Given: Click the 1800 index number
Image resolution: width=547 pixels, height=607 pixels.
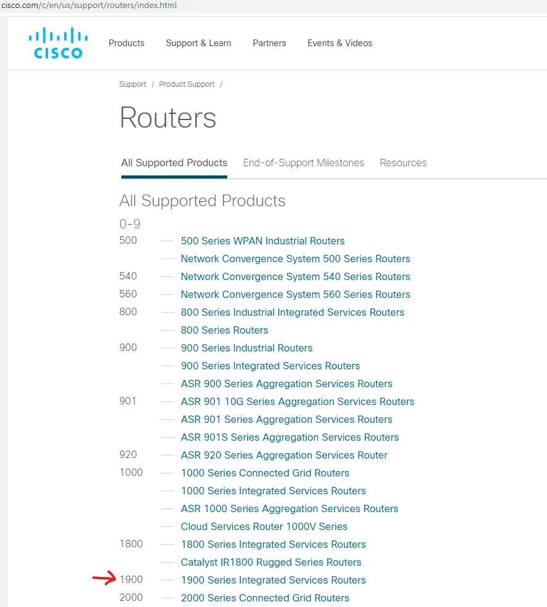Looking at the screenshot, I should (131, 544).
